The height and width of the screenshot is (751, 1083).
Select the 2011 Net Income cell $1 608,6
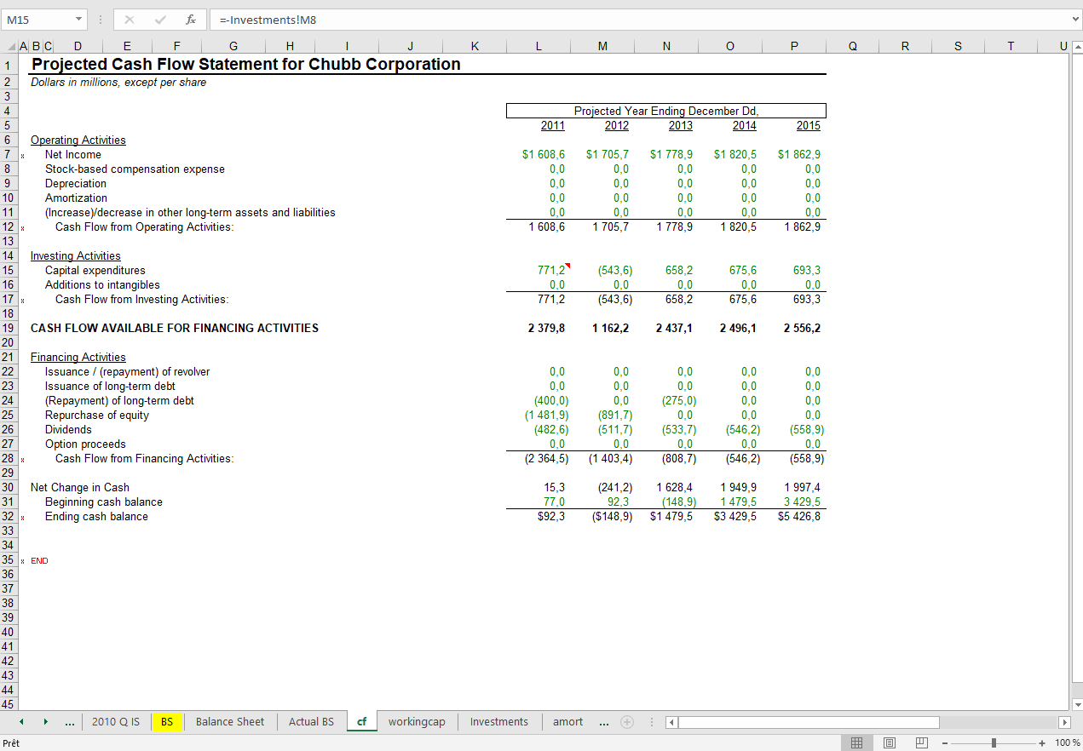pyautogui.click(x=539, y=154)
